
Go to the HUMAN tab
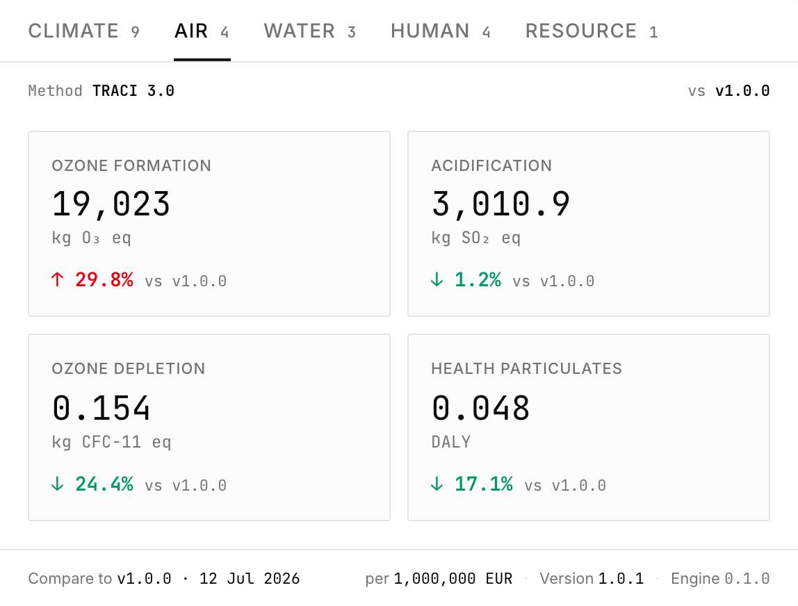click(441, 31)
